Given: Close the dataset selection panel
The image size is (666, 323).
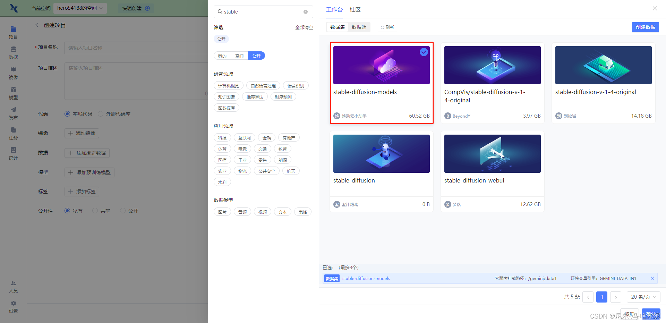Looking at the screenshot, I should [655, 8].
